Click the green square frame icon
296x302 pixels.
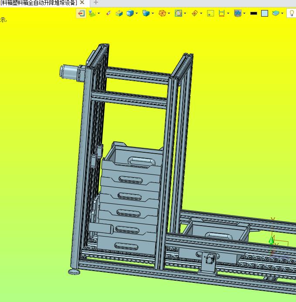click(211, 13)
